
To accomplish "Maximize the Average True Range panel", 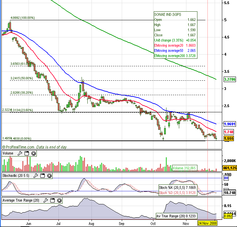I will tap(52, 201).
